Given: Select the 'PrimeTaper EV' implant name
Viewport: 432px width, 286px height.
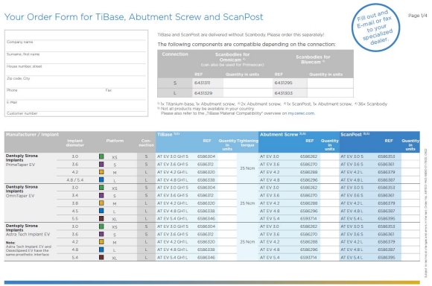Looking at the screenshot, I should 20,165.
